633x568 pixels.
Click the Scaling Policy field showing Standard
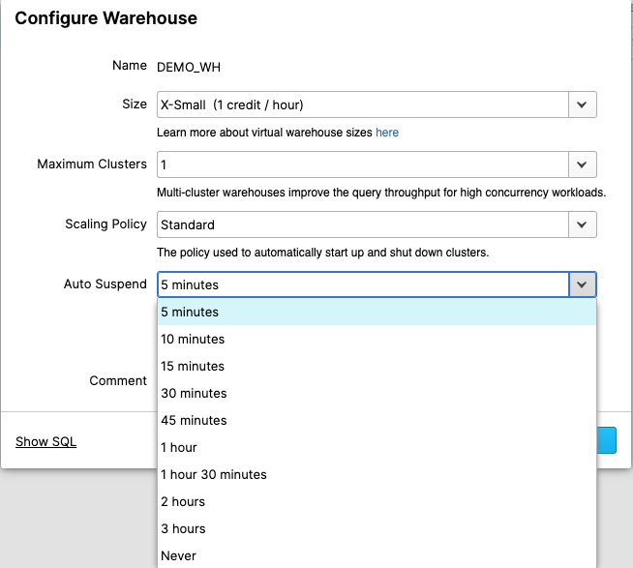(363, 224)
